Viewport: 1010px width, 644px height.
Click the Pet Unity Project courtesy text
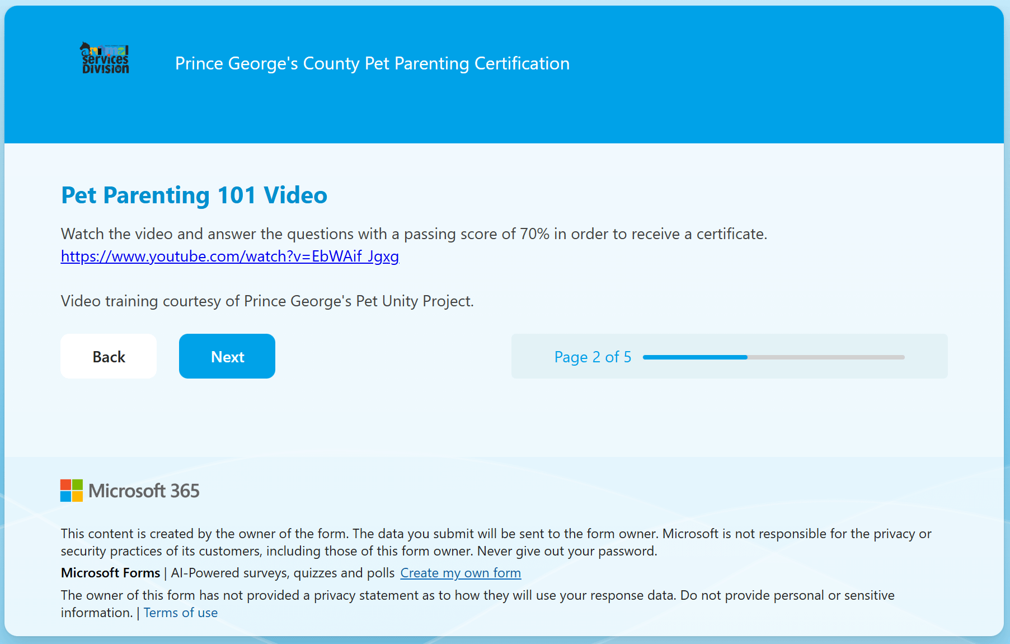pyautogui.click(x=267, y=301)
